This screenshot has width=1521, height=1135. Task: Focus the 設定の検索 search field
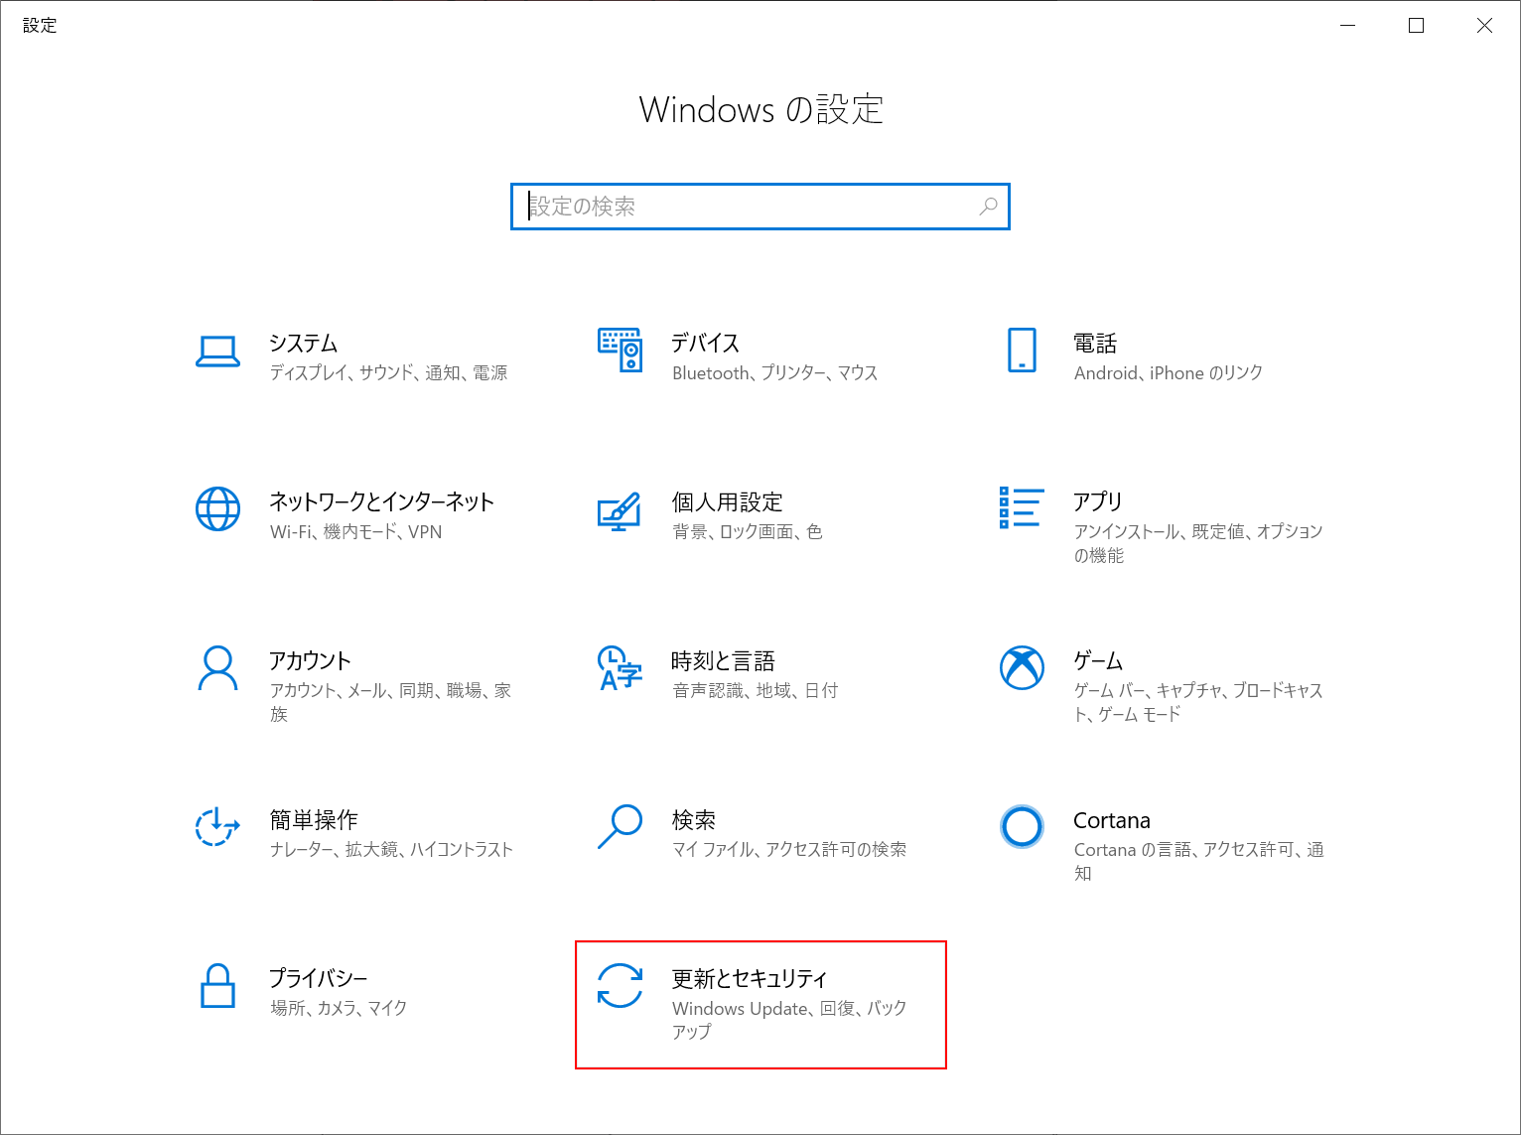[x=760, y=207]
